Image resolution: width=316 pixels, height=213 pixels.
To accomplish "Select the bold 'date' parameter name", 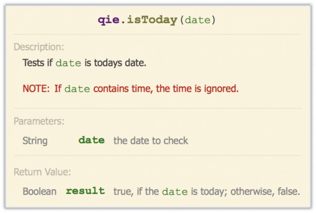I will click(x=92, y=140).
